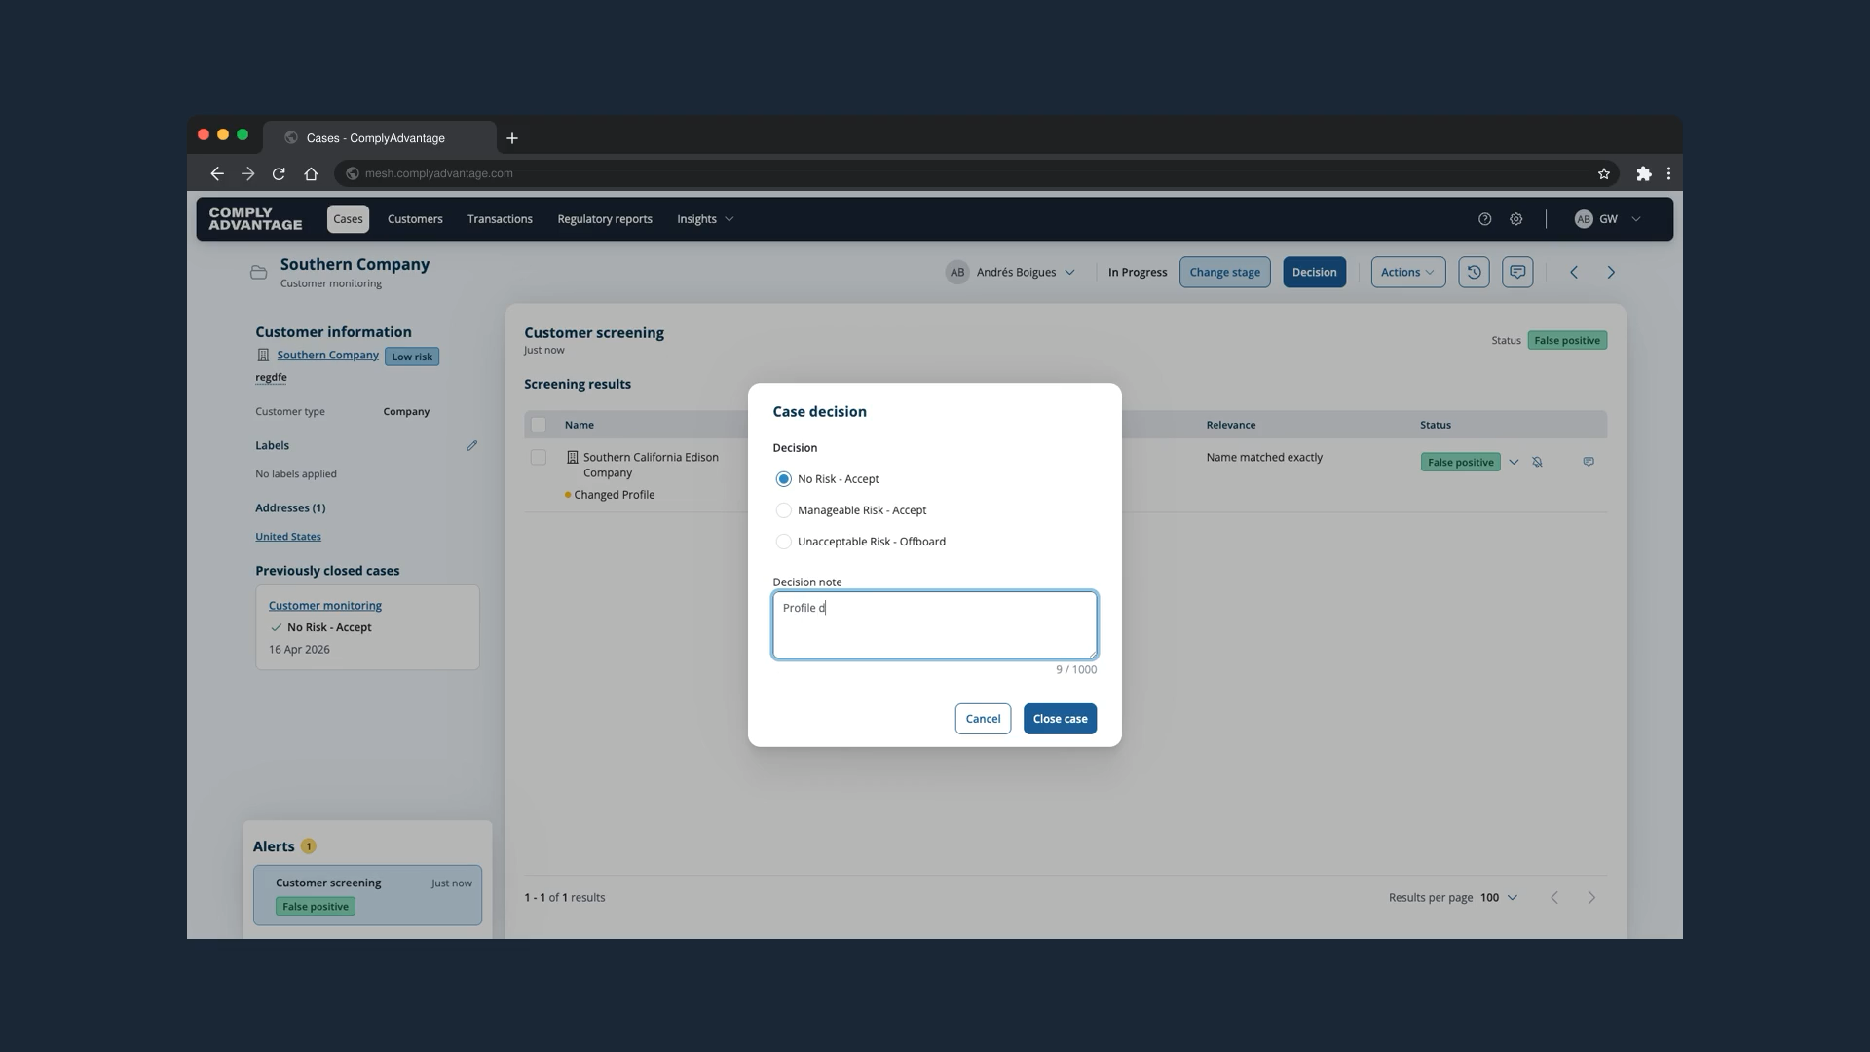Click into the Decision note text area
The height and width of the screenshot is (1052, 1870).
tap(934, 624)
